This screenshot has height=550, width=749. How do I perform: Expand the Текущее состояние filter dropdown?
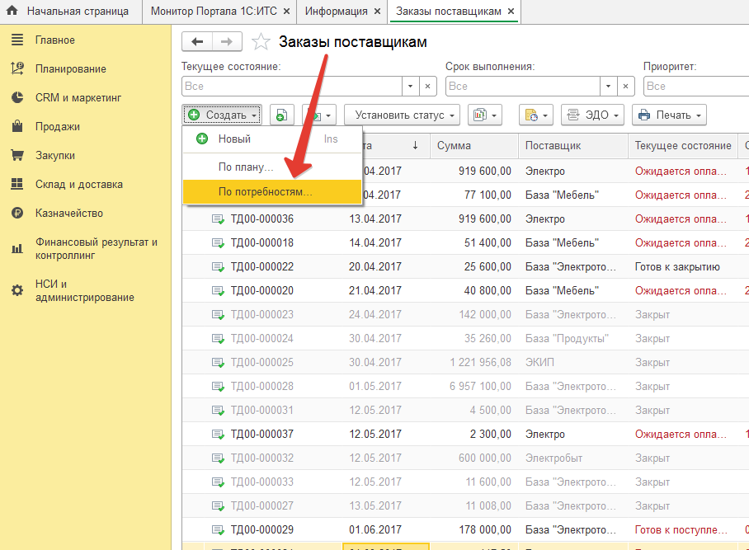[411, 86]
